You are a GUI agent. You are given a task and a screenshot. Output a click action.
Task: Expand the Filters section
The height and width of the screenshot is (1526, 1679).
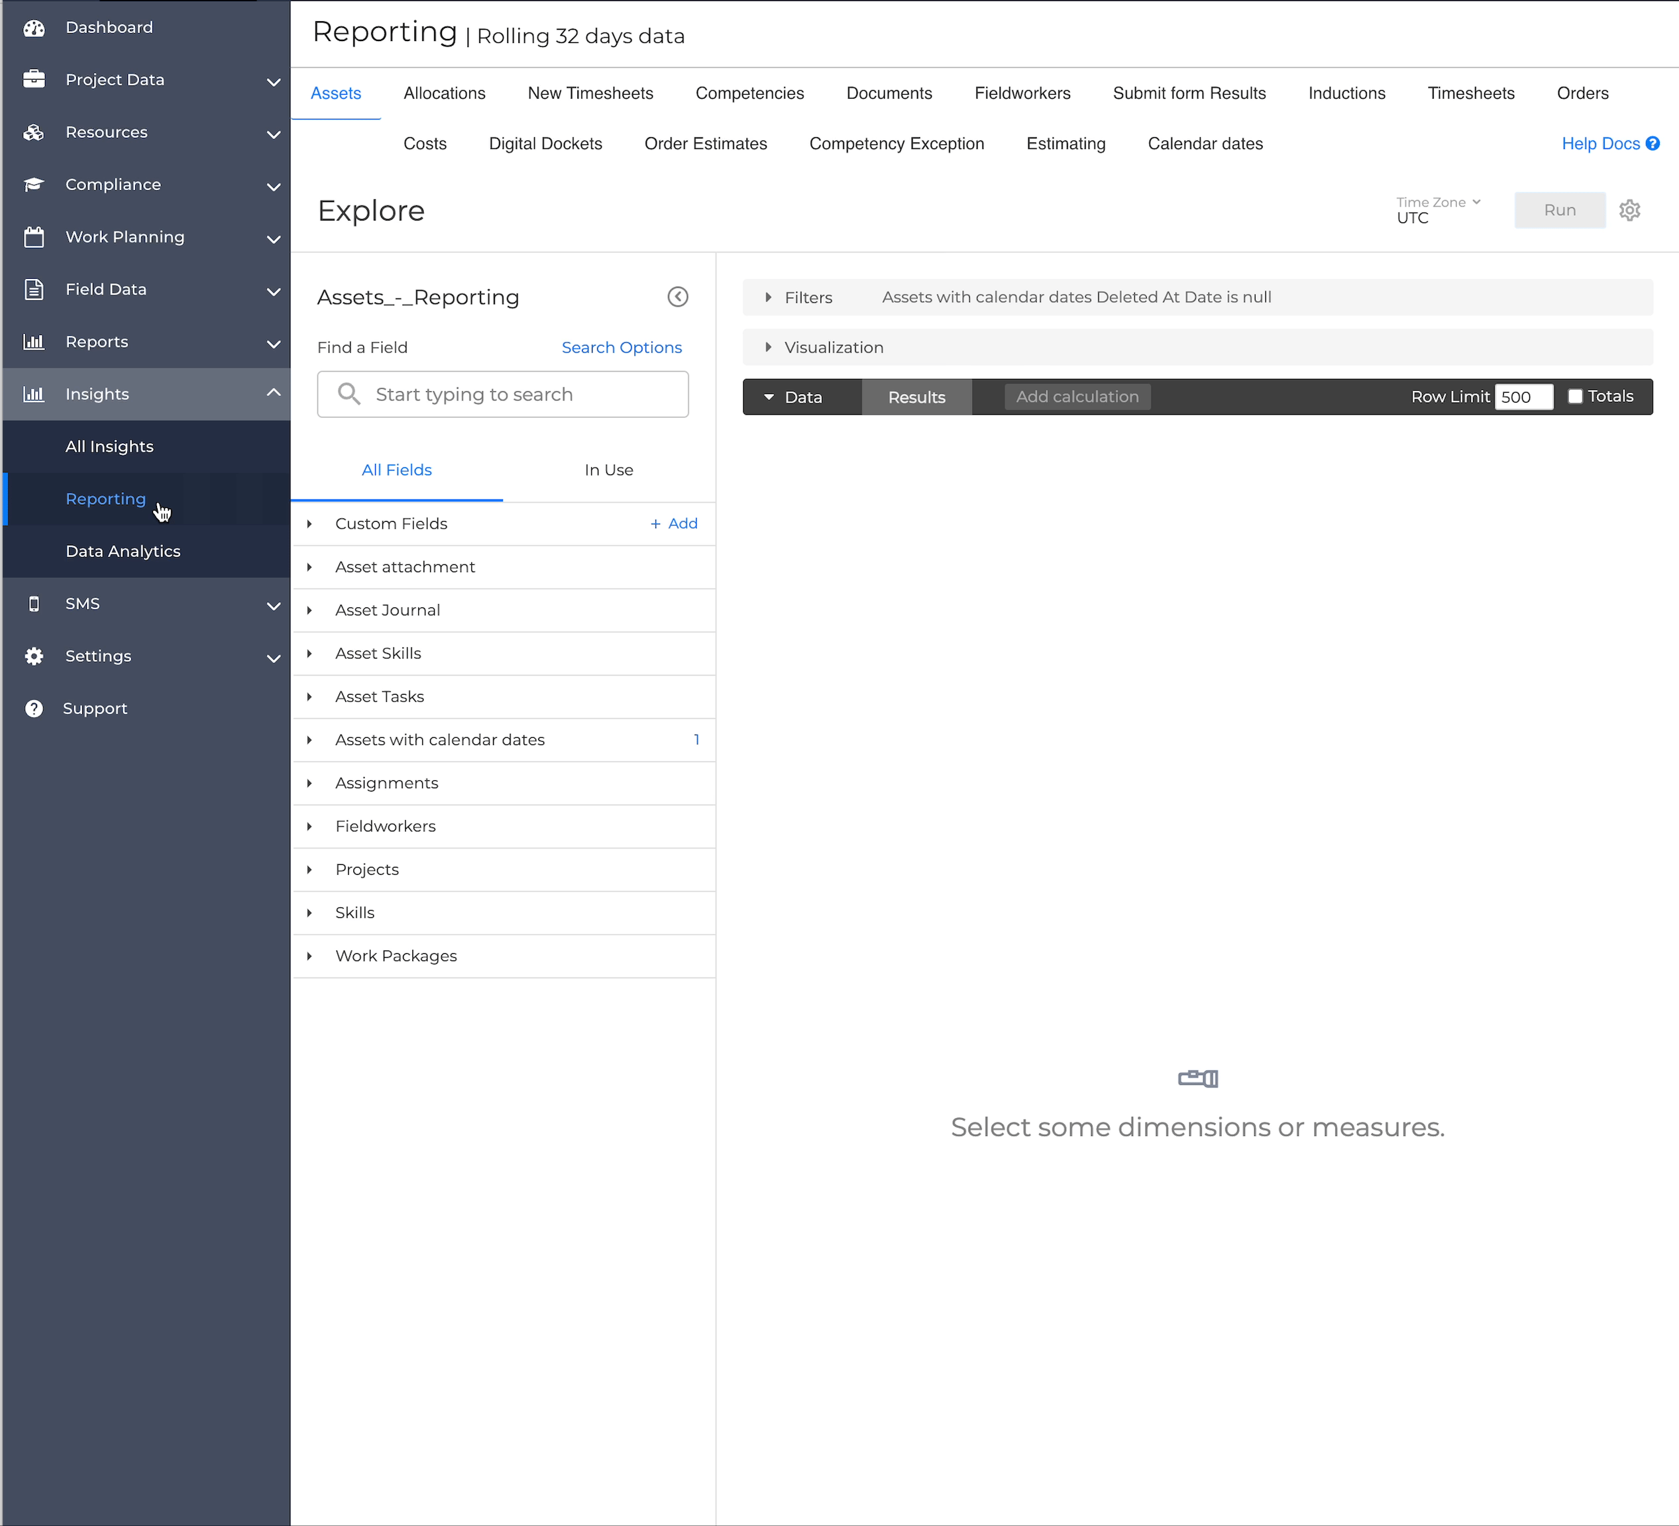click(x=769, y=297)
